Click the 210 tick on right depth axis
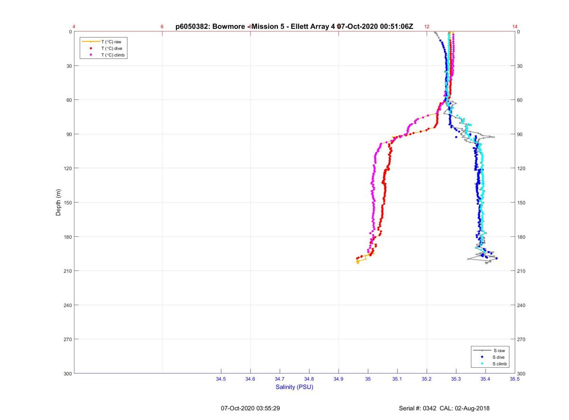The width and height of the screenshot is (569, 420). tap(522, 271)
